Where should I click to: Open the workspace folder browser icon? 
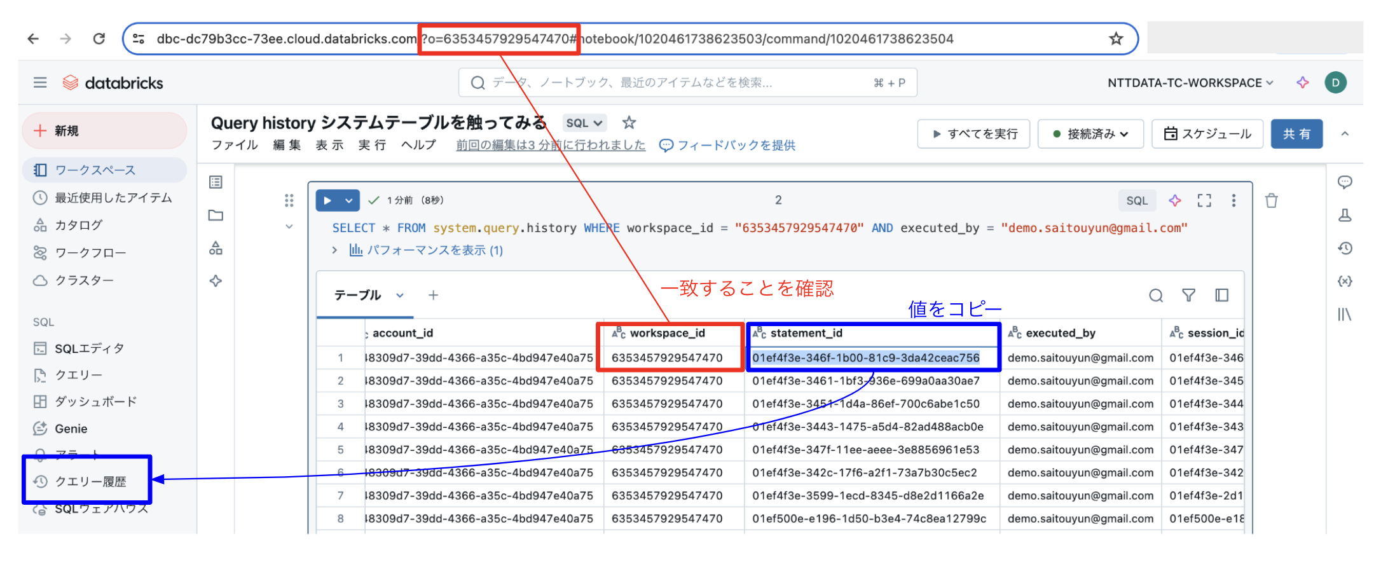tap(216, 215)
